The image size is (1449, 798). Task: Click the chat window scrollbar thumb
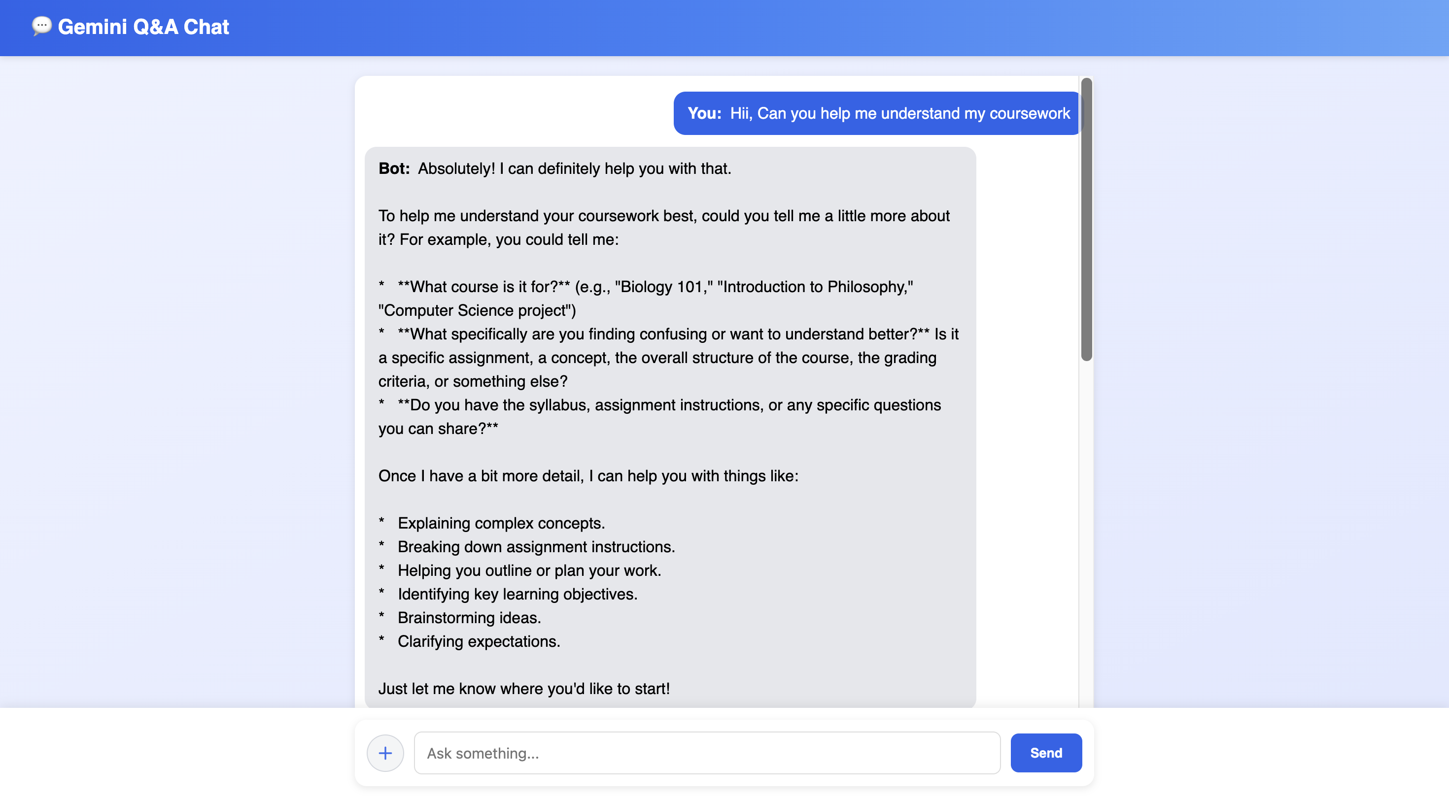[1086, 219]
